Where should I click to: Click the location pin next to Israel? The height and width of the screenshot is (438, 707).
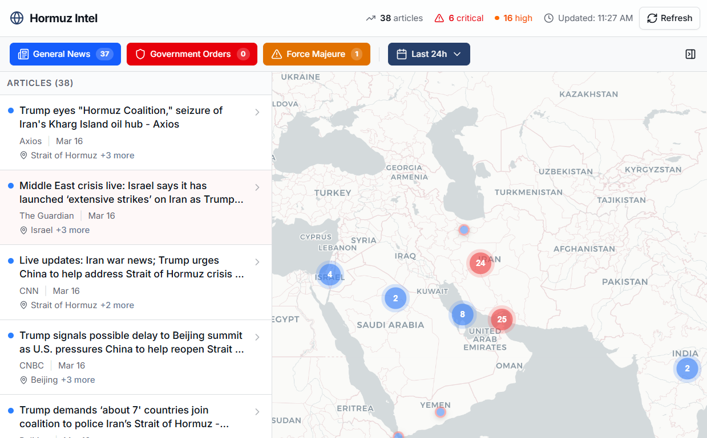click(24, 231)
